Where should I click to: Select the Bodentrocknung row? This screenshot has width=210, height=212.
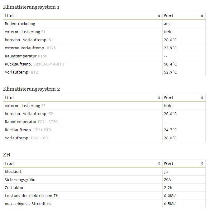[x=104, y=24]
